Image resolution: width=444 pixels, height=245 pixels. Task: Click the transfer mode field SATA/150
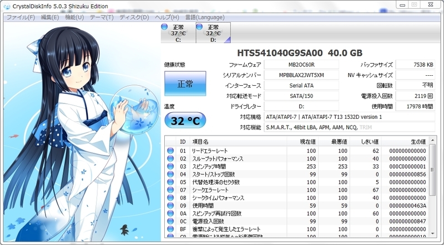301,96
